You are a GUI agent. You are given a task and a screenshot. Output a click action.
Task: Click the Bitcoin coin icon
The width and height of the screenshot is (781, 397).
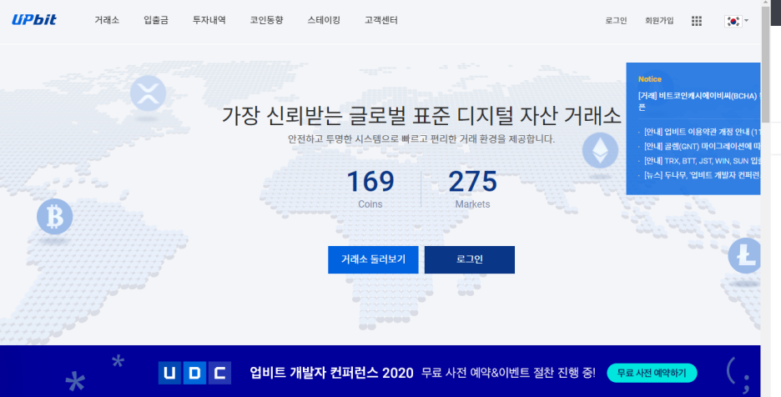tap(55, 217)
